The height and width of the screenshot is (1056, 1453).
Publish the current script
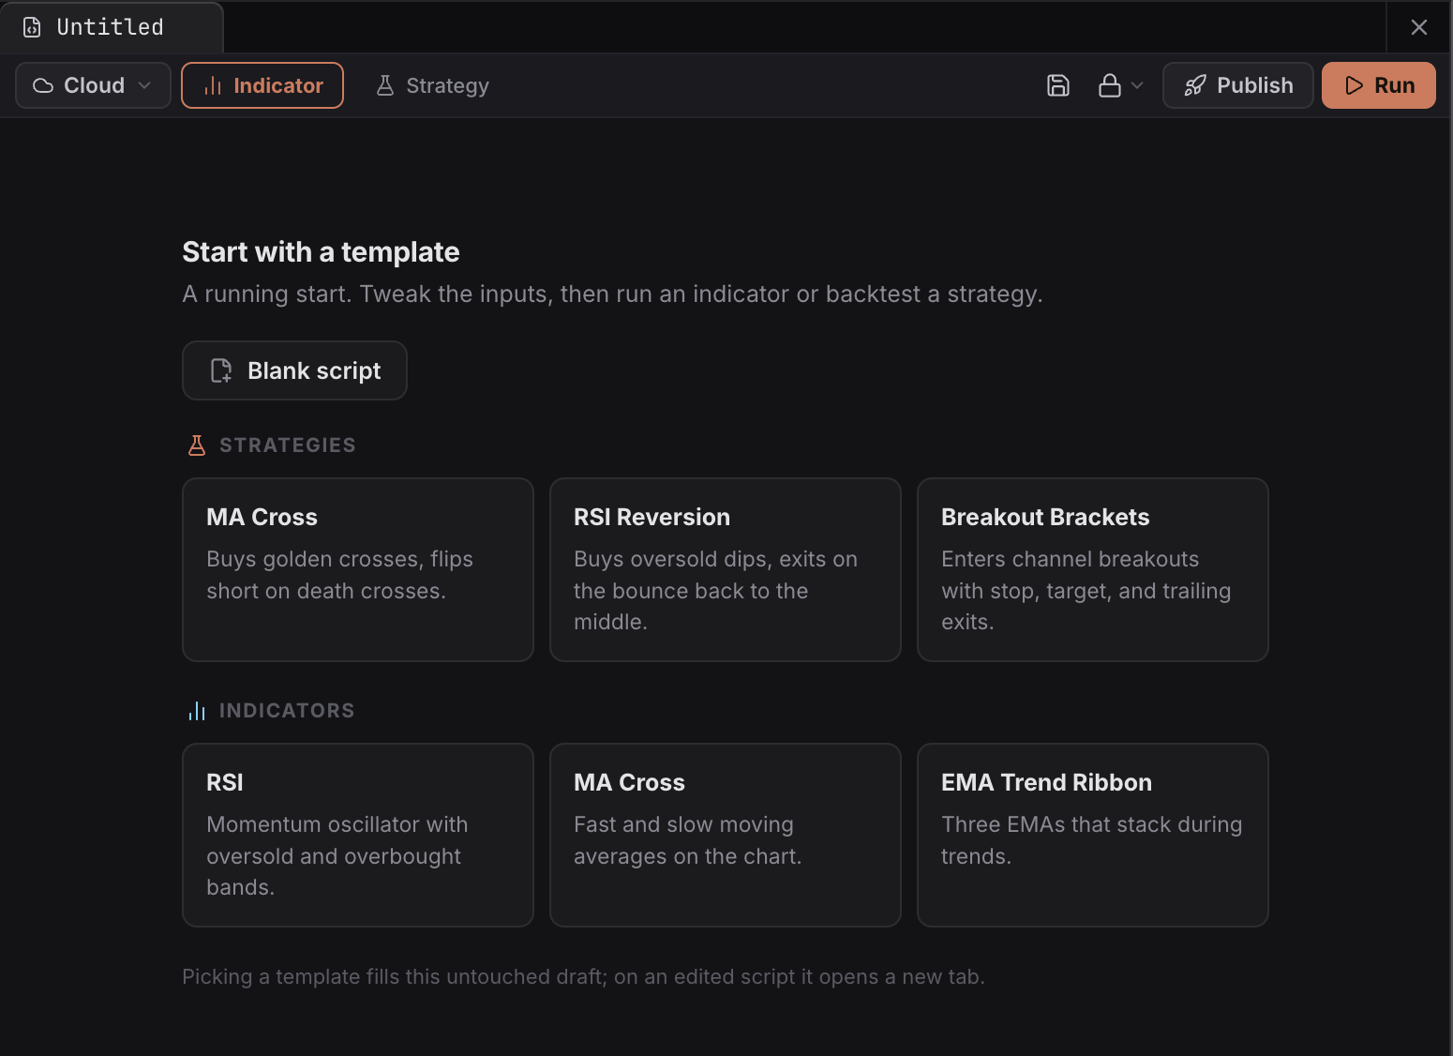(1237, 85)
